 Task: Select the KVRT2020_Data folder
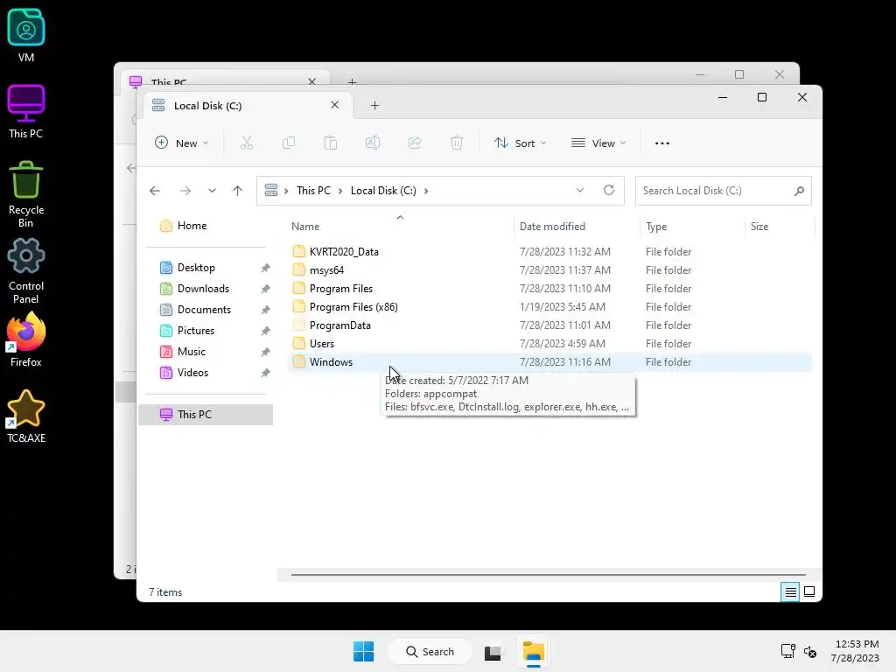coord(549,252)
